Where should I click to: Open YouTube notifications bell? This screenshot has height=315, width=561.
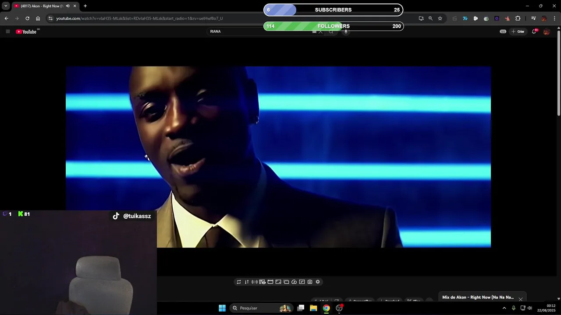tap(534, 31)
